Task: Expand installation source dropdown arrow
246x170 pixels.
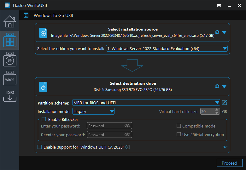Action: tap(224, 32)
